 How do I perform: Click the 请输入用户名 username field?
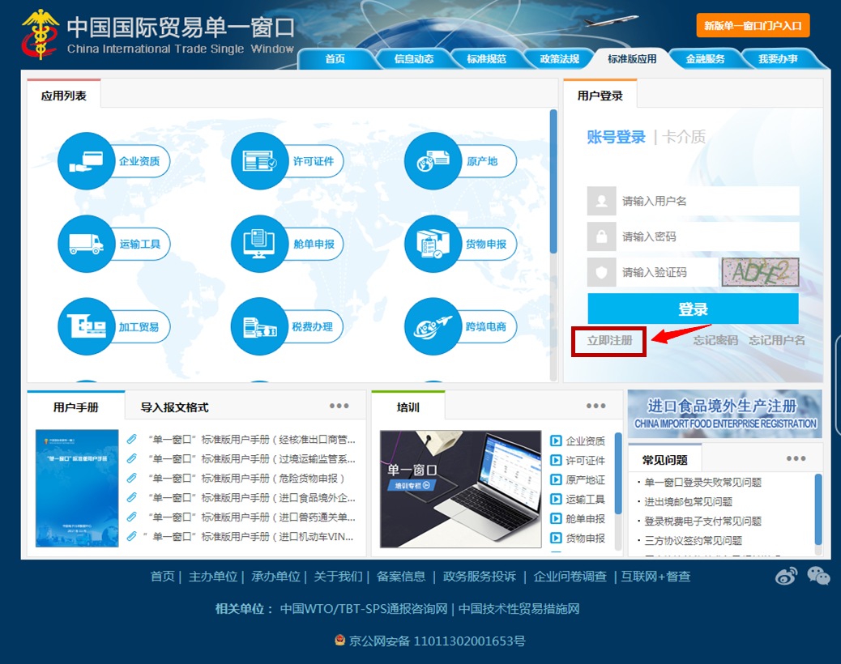(708, 201)
